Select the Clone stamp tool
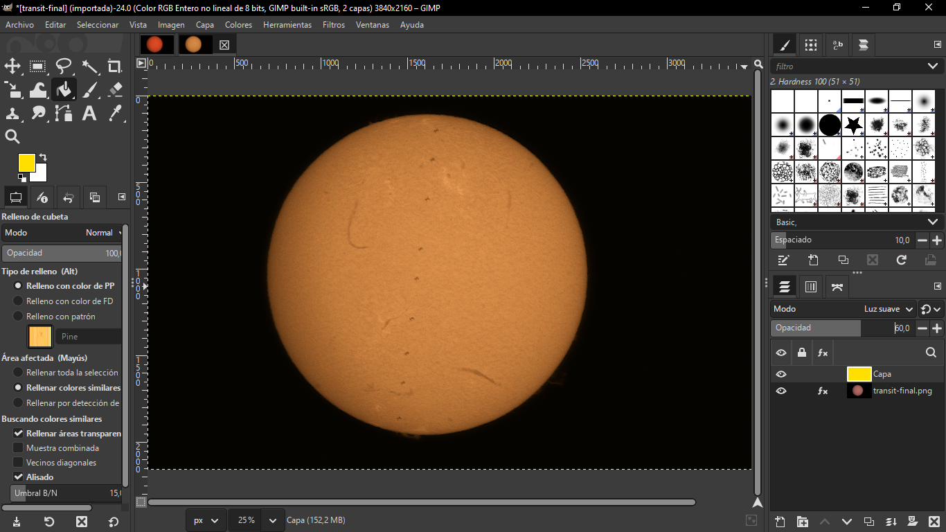946x532 pixels. pos(12,113)
